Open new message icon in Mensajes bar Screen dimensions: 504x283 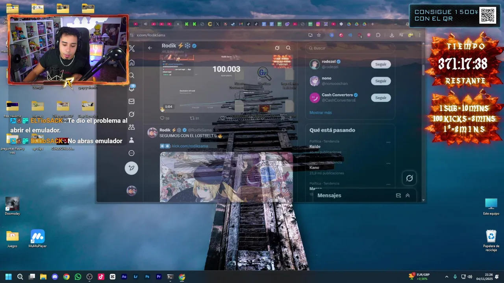398,195
